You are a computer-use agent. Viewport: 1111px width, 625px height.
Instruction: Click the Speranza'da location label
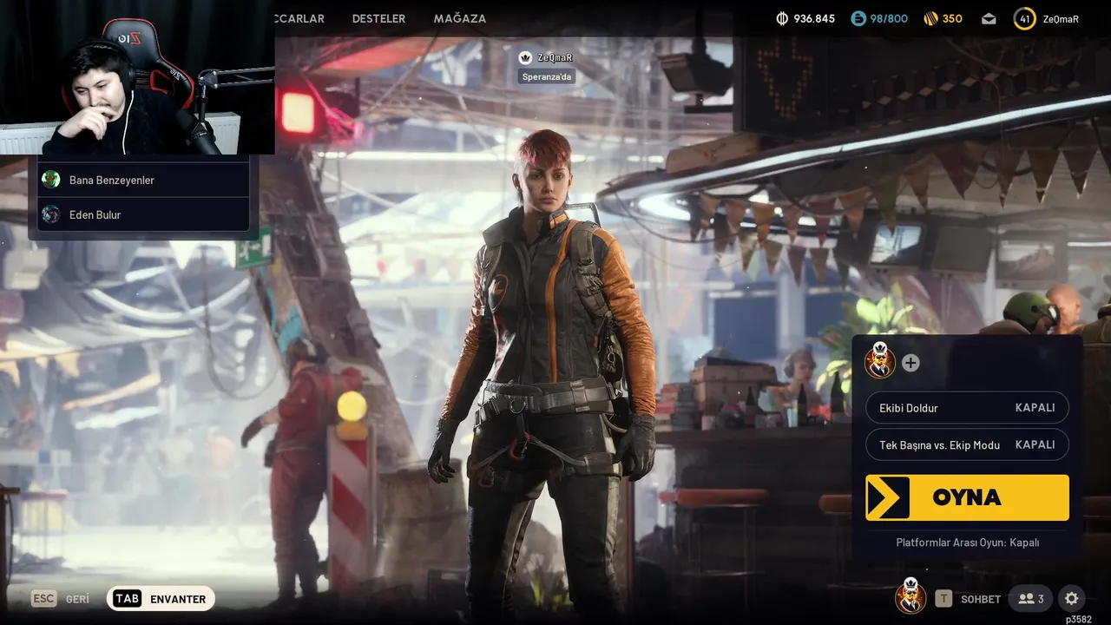[547, 76]
